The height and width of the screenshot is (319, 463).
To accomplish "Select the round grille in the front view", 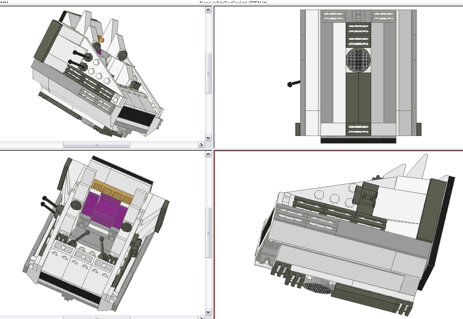I will point(358,59).
